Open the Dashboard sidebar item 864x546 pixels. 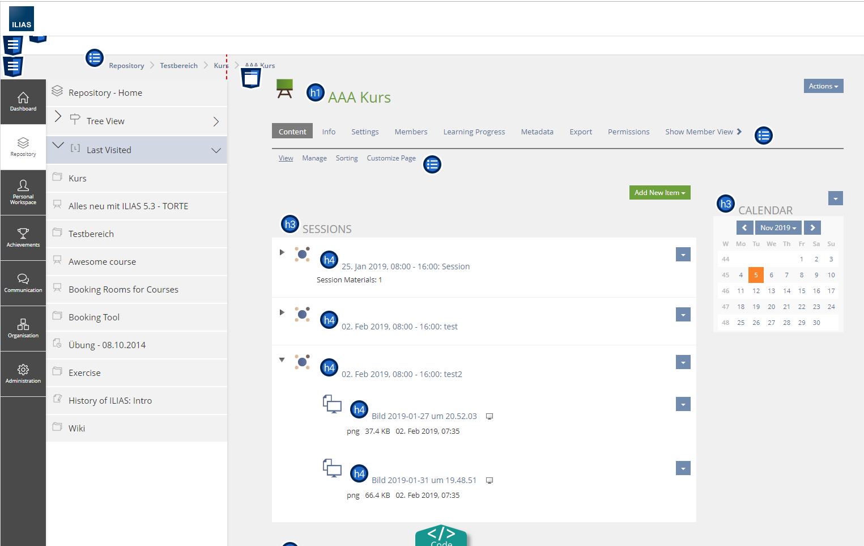click(x=23, y=101)
